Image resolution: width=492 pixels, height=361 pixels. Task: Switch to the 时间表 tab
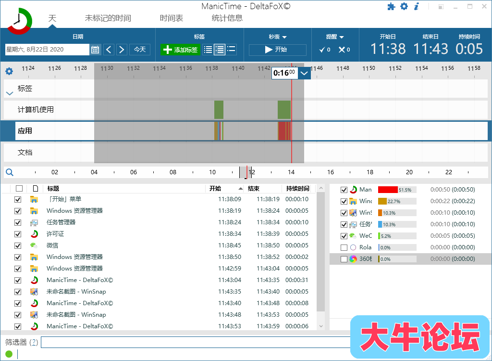(x=172, y=18)
